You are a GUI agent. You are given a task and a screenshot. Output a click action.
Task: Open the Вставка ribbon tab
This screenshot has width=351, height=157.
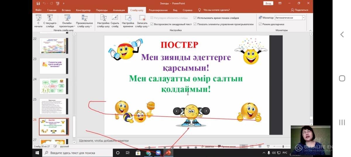pos(66,10)
